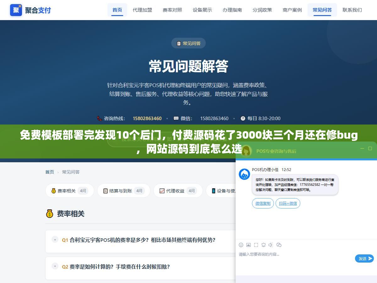Visit 商户案例 page
The width and height of the screenshot is (377, 283).
(292, 10)
